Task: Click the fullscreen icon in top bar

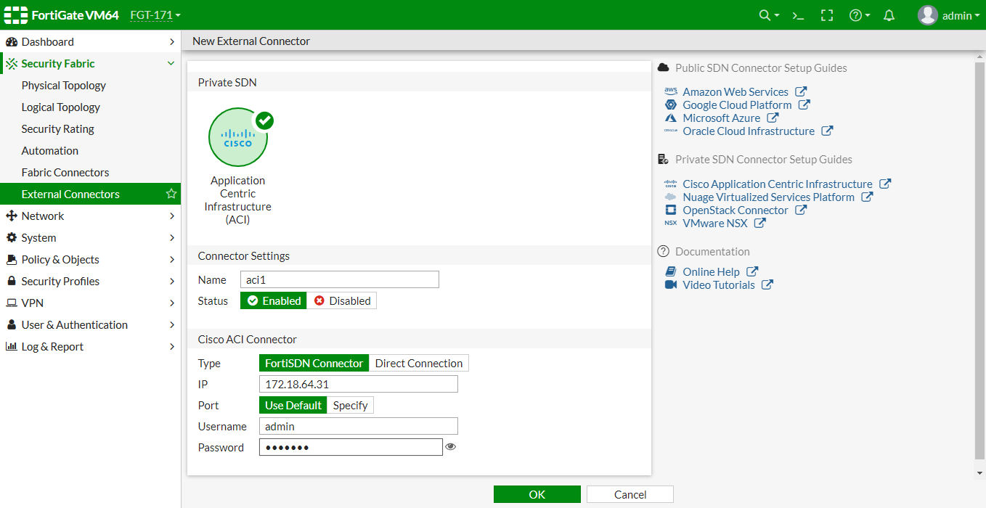Action: click(x=827, y=15)
